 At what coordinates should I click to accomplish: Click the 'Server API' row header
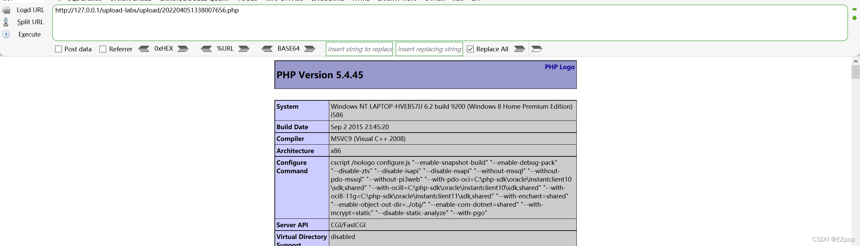[302, 225]
